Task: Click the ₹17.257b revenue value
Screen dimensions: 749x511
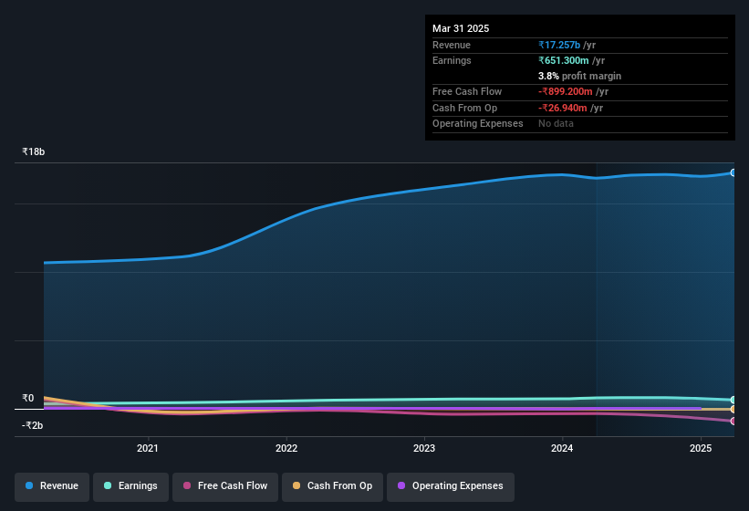Action: click(559, 45)
